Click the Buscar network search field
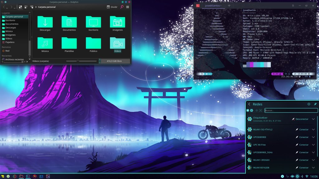 click(x=291, y=110)
